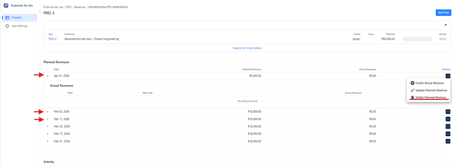Screen dimensions: 454x166
Task: Click the Mar 31, 2026 date cell
Action: (62, 141)
